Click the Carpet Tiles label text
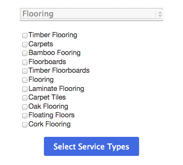 point(47,97)
